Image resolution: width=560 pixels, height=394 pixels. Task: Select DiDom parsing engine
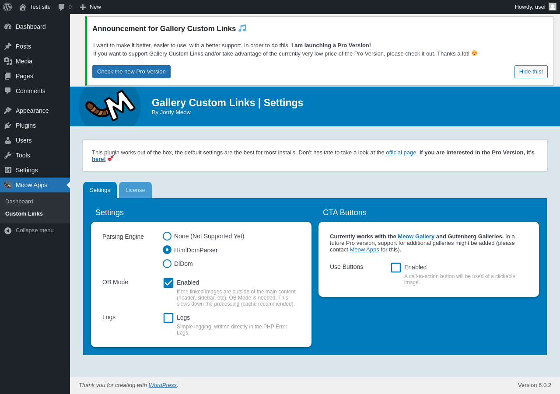coord(167,264)
